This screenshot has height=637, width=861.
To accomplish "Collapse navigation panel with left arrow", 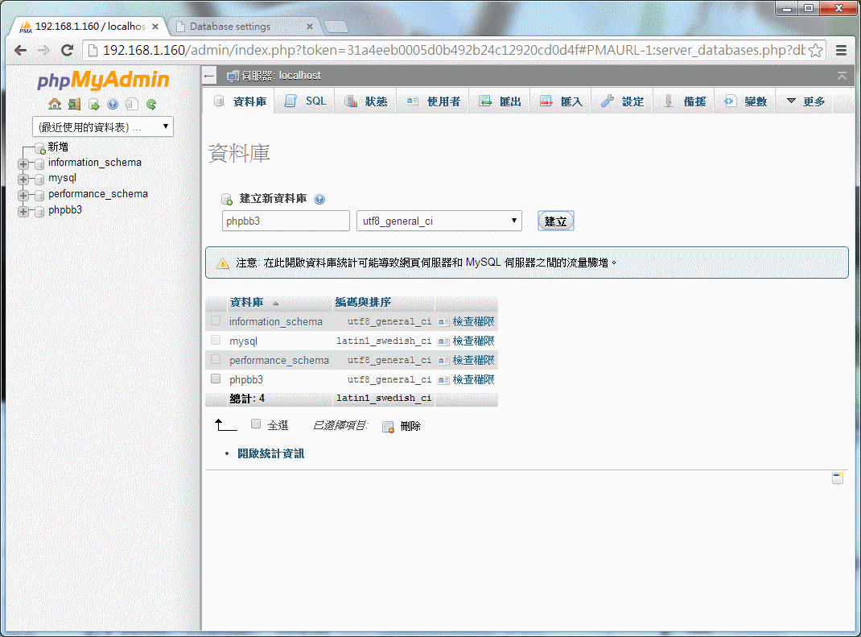I will tap(209, 76).
